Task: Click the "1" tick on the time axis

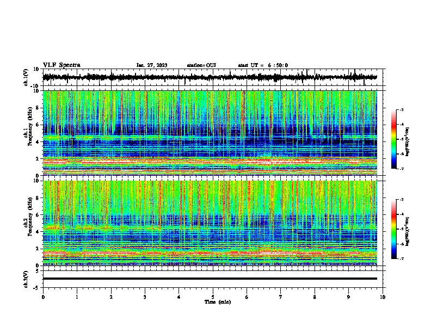Action: click(77, 297)
